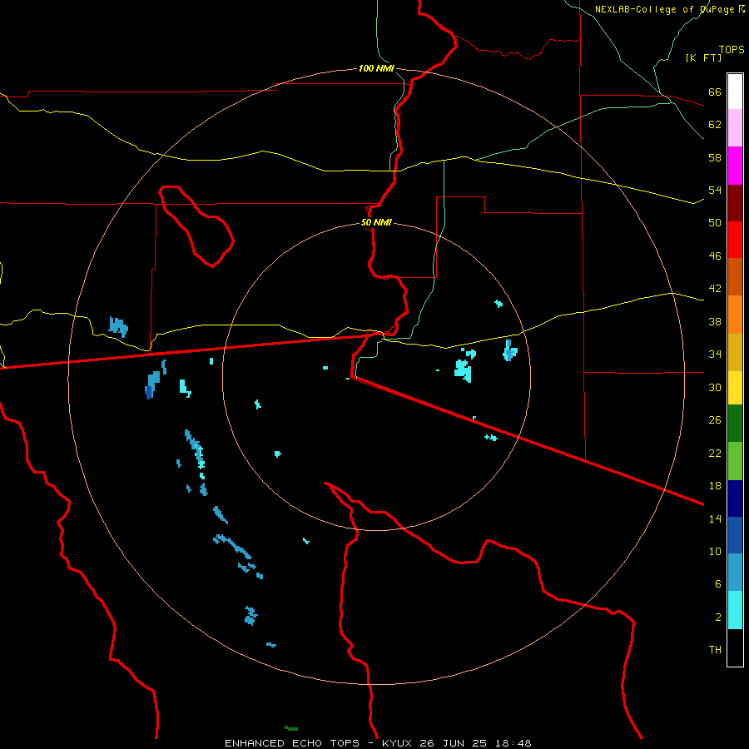This screenshot has width=749, height=749.
Task: Click the '62' legend value
Action: [x=715, y=125]
